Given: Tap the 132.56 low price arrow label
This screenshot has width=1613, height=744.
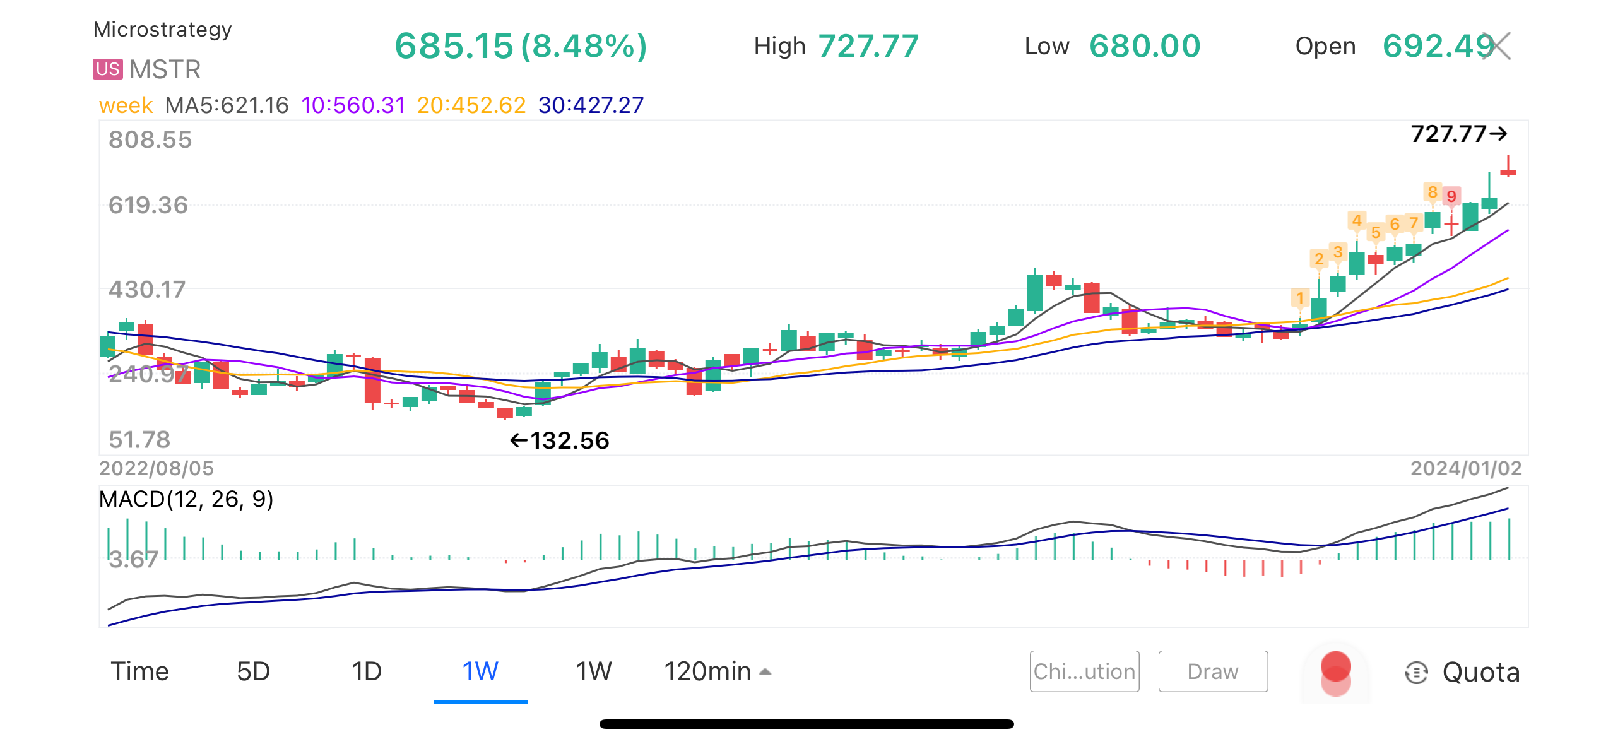Looking at the screenshot, I should point(559,440).
